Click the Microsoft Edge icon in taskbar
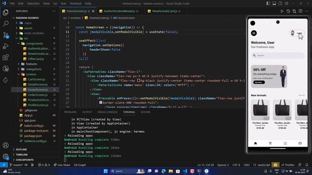 coord(164,171)
